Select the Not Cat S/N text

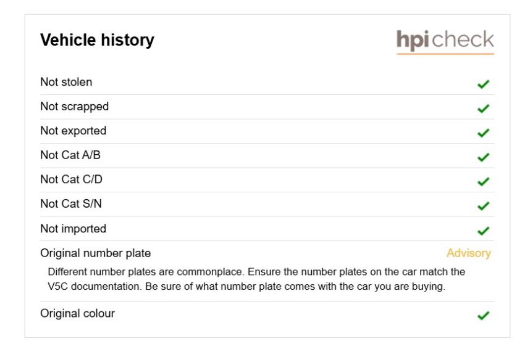(x=71, y=203)
